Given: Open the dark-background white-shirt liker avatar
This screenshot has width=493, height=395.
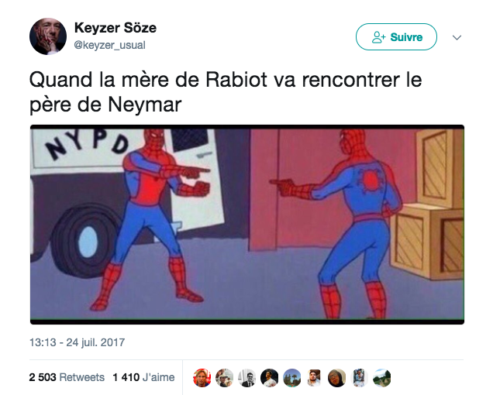Looking at the screenshot, I should pyautogui.click(x=270, y=378).
